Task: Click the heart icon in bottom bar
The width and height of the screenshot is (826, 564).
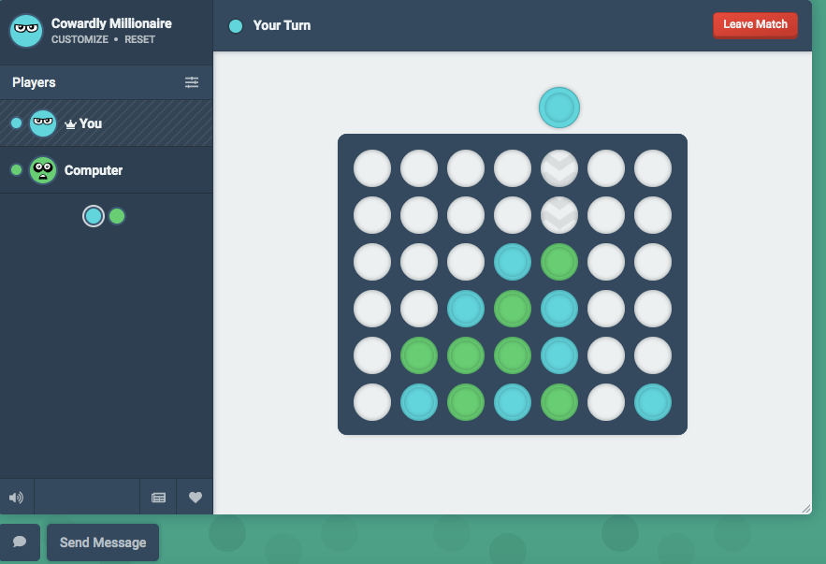Action: point(195,498)
